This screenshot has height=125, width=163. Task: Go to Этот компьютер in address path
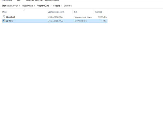[10, 6]
